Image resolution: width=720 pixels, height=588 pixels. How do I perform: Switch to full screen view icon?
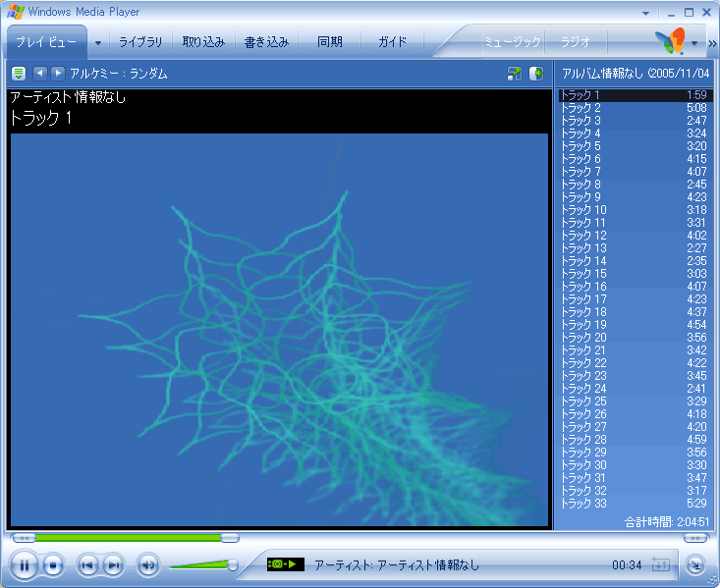tap(515, 74)
